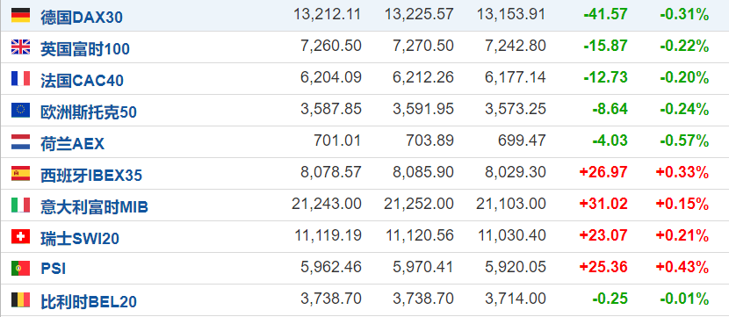Viewport: 729px width, 317px height.
Task: Click the Belgian flag icon
Action: coord(21,299)
